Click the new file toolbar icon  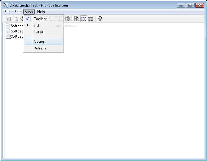[9, 19]
